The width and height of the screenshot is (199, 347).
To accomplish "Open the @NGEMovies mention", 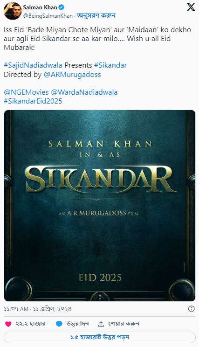I will click(26, 92).
